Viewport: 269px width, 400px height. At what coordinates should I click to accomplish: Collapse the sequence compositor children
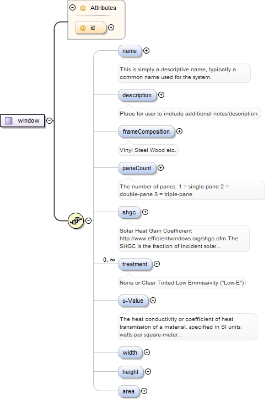coord(88,220)
